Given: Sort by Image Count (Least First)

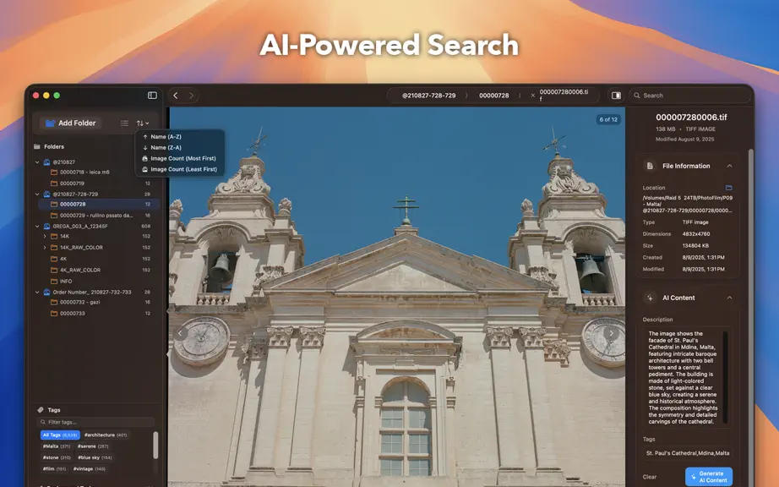Looking at the screenshot, I should tap(180, 169).
